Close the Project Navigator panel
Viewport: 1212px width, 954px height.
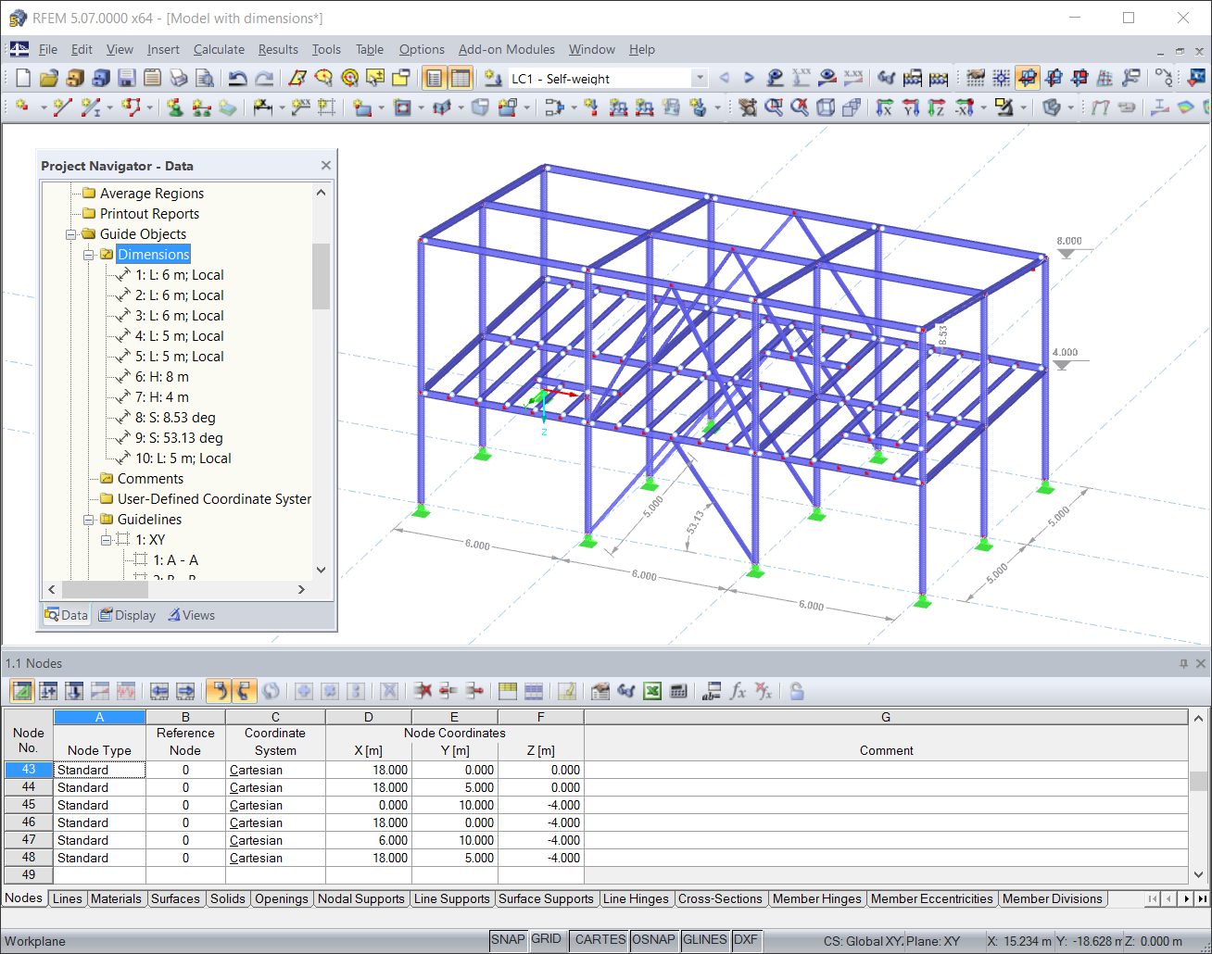pyautogui.click(x=326, y=165)
